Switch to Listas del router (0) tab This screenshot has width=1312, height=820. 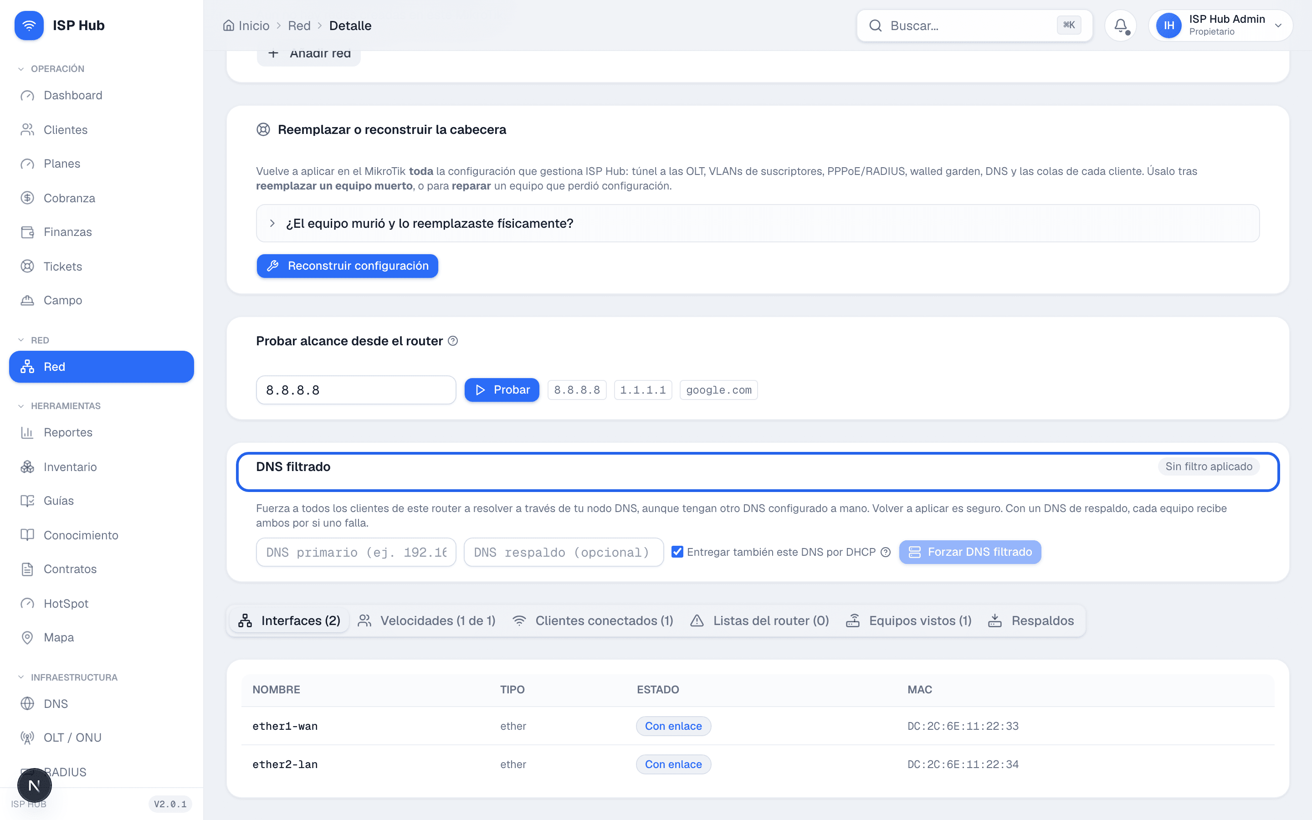(x=759, y=620)
